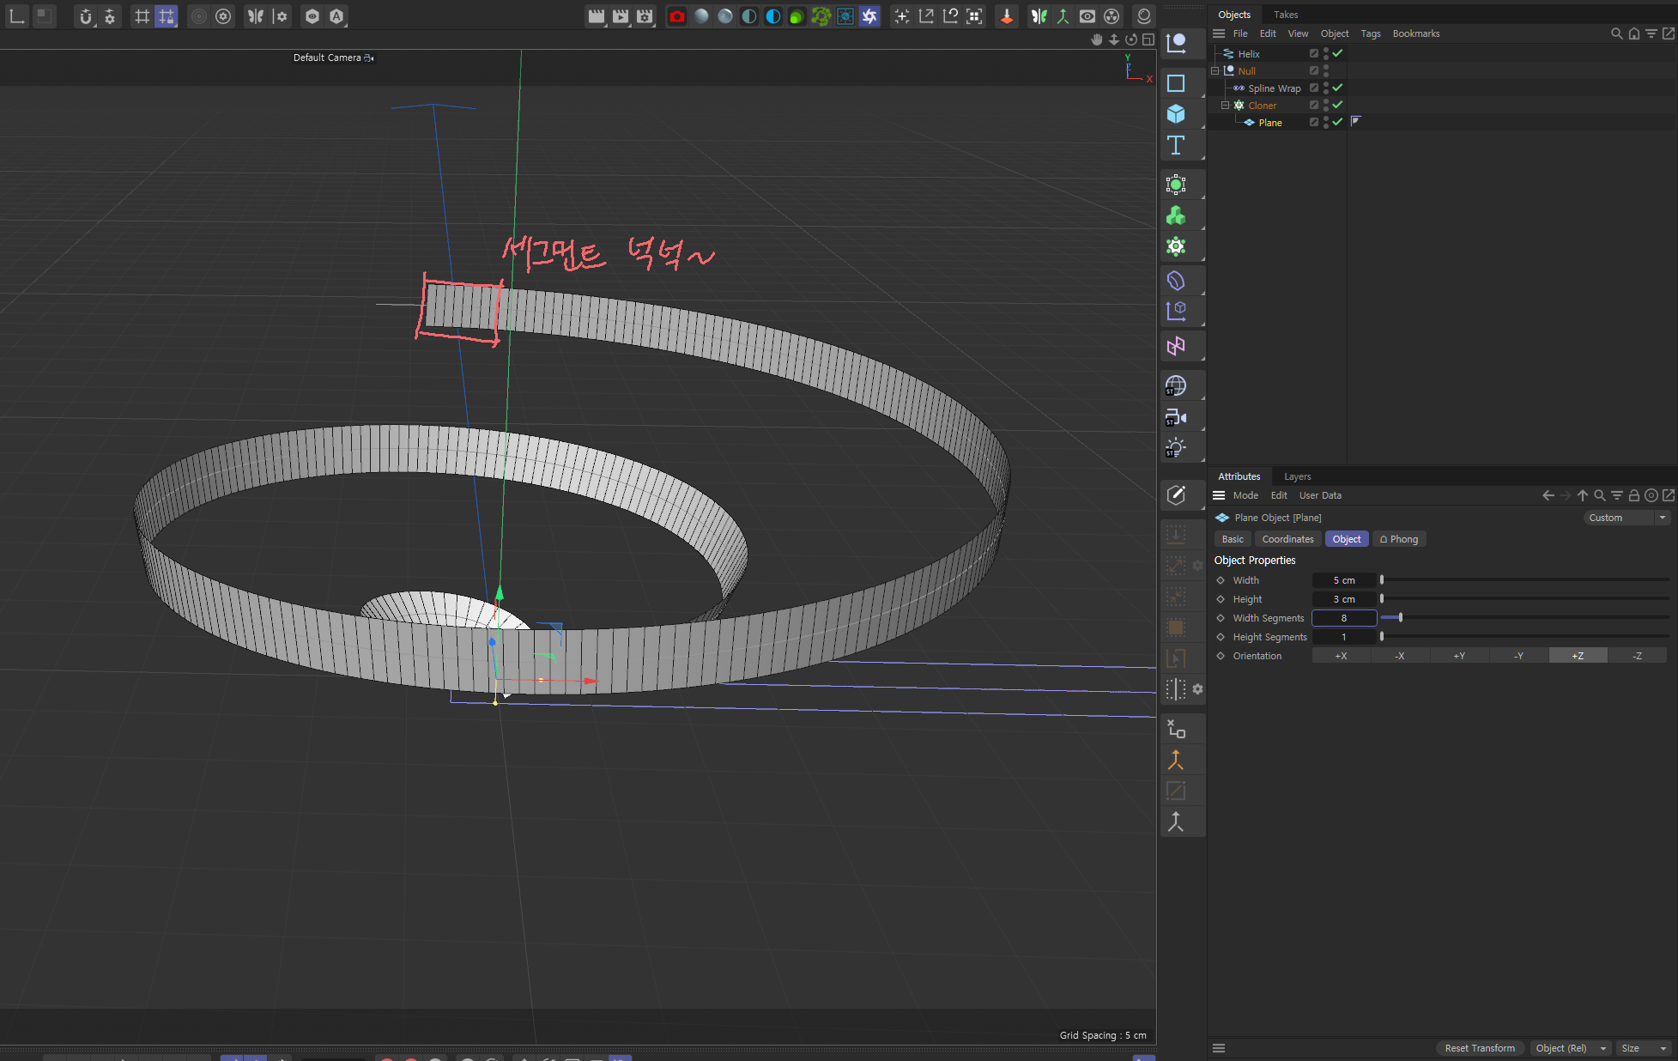Lock the Attributes manager element
The image size is (1678, 1061).
(x=1633, y=495)
